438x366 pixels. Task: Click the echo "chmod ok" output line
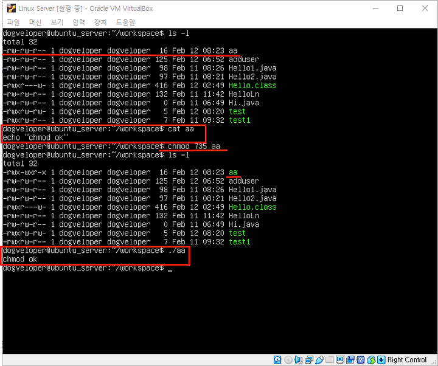(35, 137)
